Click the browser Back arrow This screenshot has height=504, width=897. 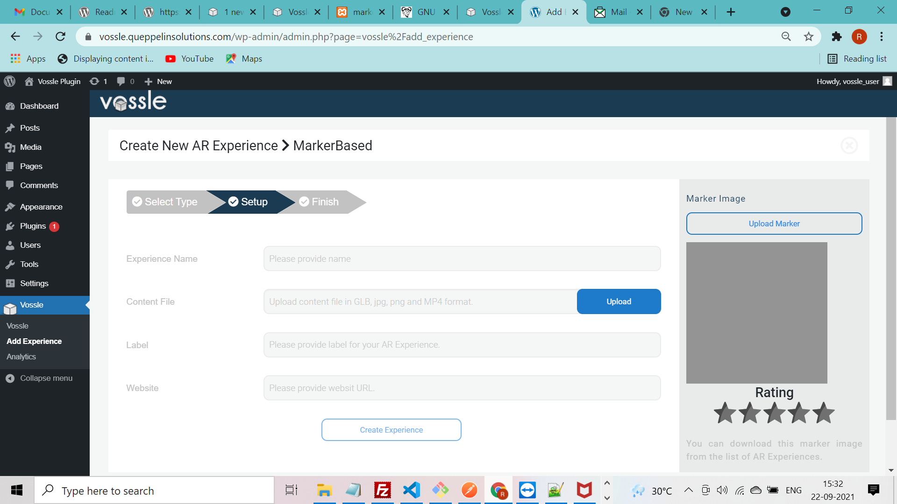(x=15, y=36)
